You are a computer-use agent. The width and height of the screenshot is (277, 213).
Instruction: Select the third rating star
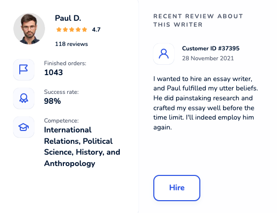pyautogui.click(x=72, y=30)
